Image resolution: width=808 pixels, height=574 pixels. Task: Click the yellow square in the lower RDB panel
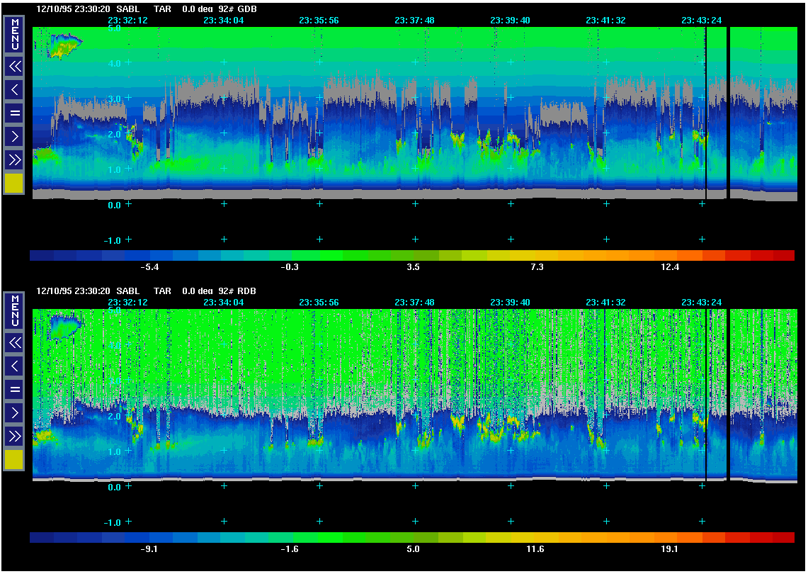point(15,459)
